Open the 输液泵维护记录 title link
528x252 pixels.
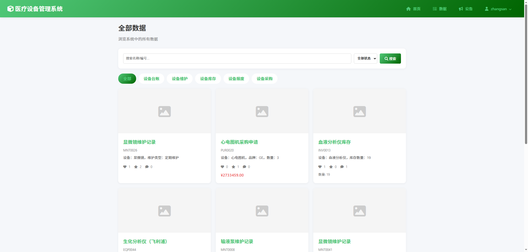(x=237, y=242)
